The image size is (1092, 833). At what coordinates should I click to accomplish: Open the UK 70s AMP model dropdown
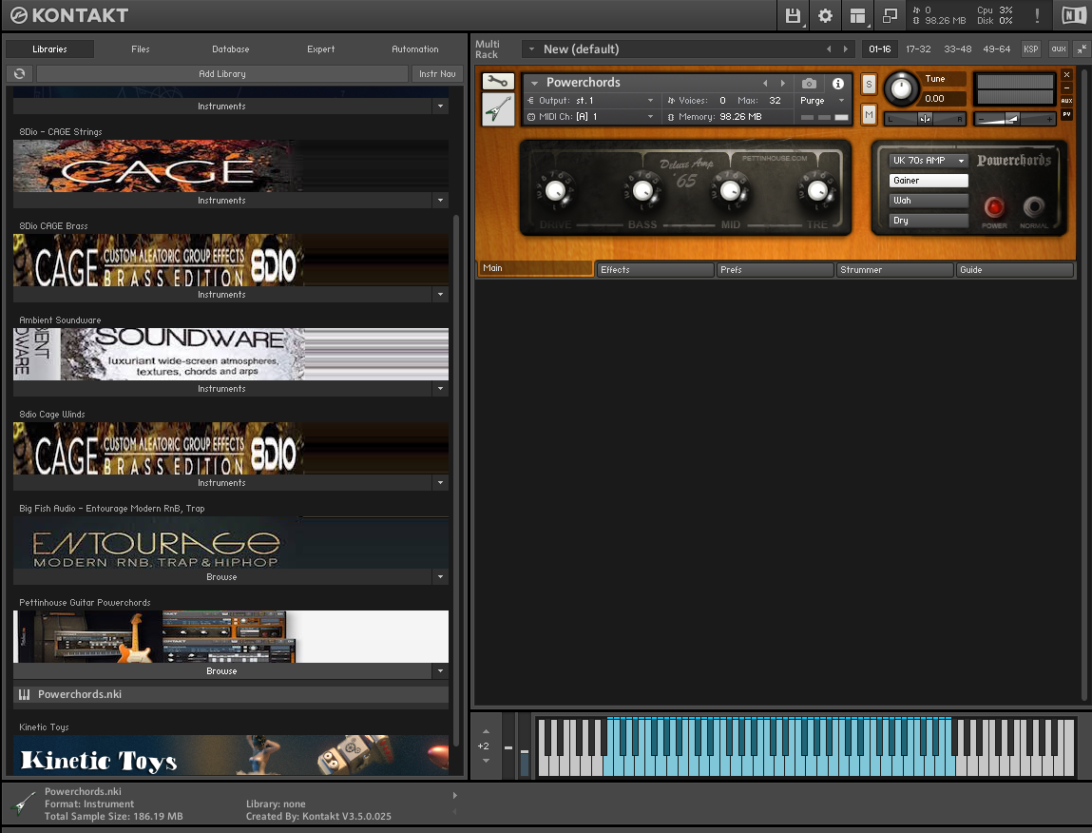coord(929,161)
